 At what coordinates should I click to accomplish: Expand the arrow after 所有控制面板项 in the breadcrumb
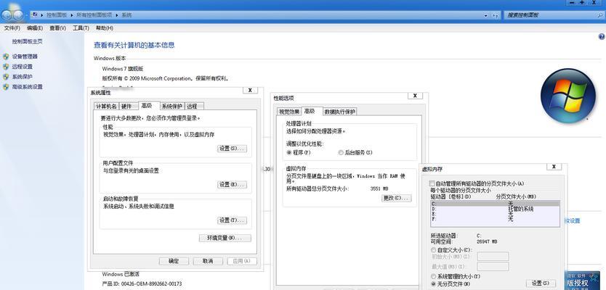pyautogui.click(x=117, y=15)
